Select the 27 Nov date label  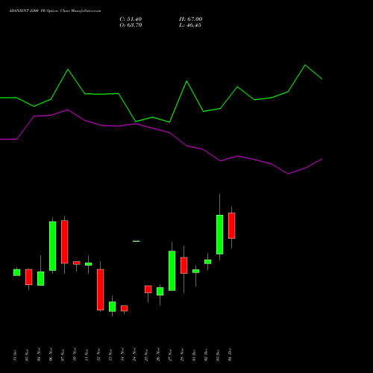click(x=170, y=355)
